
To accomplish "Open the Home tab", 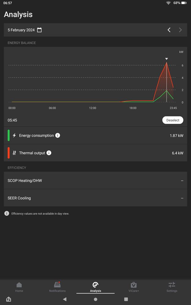I will click(x=19, y=287).
